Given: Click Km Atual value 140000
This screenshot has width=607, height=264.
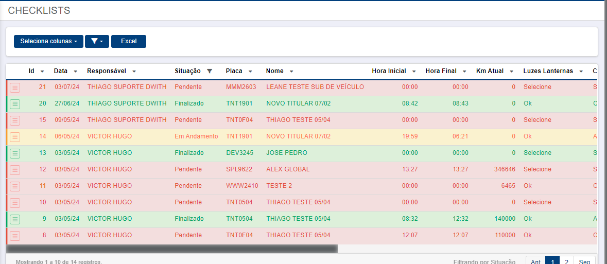Looking at the screenshot, I should point(505,219).
